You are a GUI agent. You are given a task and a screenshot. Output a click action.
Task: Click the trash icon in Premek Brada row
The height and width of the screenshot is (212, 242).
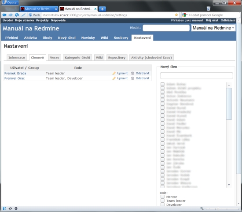click(x=132, y=73)
